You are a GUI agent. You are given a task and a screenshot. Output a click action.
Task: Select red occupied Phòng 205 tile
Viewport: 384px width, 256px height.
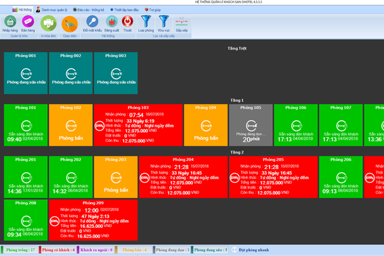(273, 177)
